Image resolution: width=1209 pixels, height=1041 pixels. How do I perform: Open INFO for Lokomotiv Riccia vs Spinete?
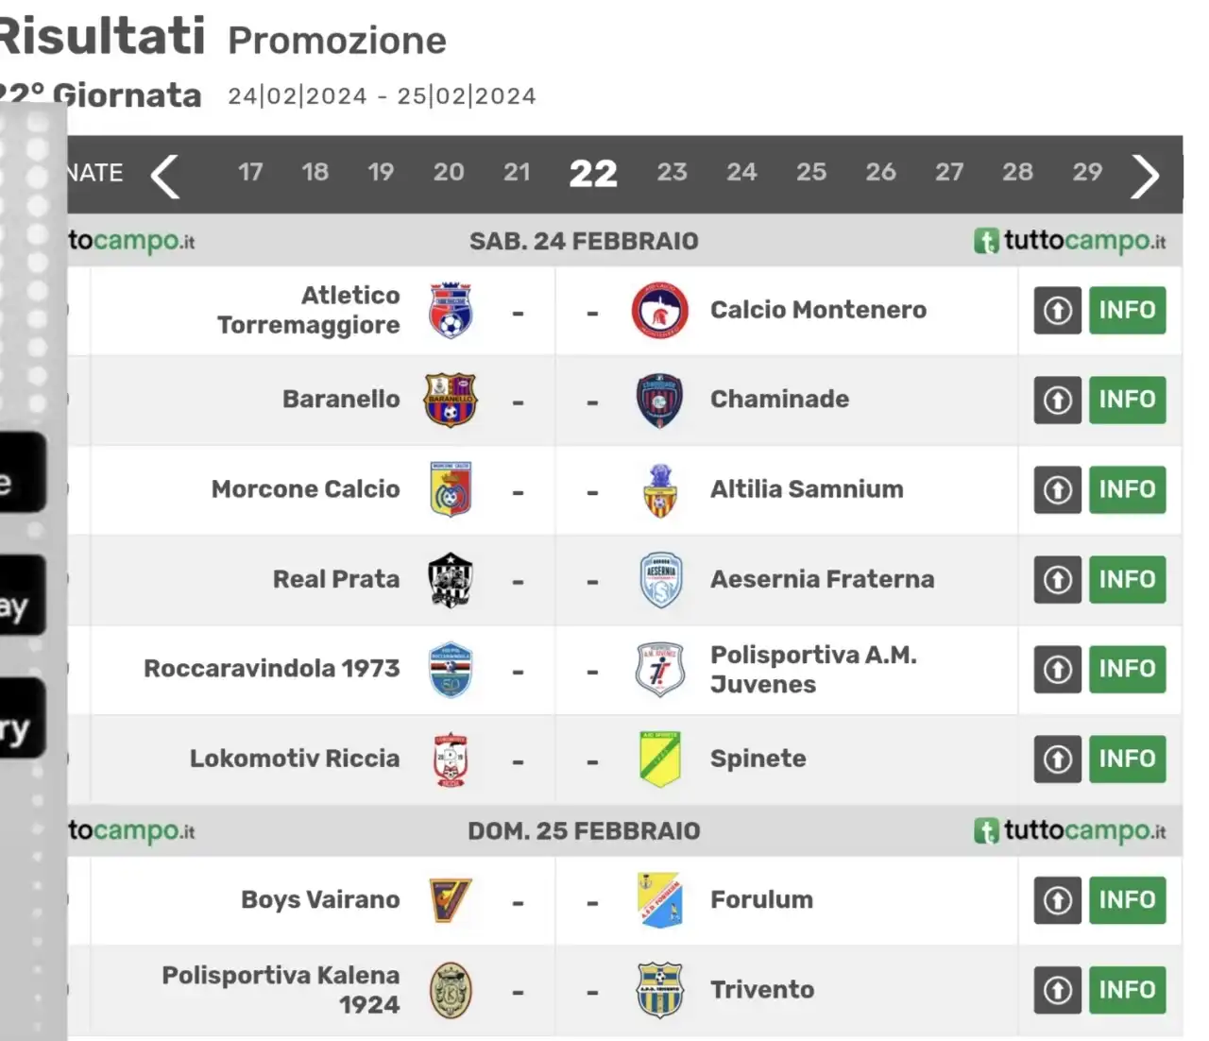[x=1127, y=759]
